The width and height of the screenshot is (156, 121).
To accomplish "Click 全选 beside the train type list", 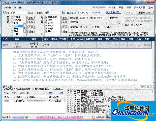I will tap(65, 27).
